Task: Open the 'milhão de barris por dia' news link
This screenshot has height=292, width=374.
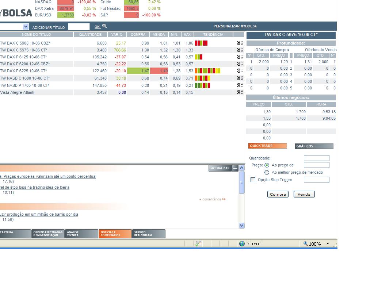Action: click(39, 214)
